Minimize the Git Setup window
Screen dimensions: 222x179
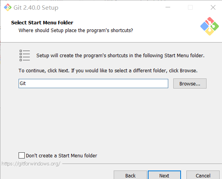pyautogui.click(x=168, y=7)
